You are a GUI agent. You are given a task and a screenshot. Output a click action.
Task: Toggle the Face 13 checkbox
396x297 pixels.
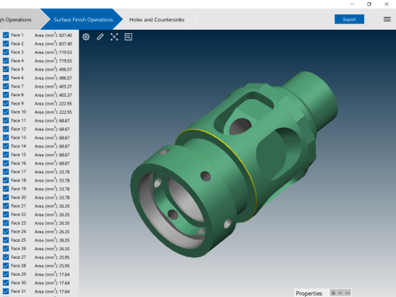[6, 138]
